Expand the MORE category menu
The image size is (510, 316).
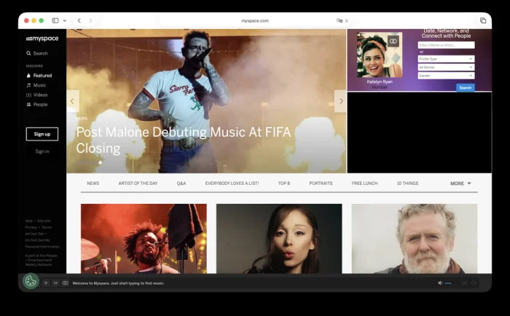[460, 183]
